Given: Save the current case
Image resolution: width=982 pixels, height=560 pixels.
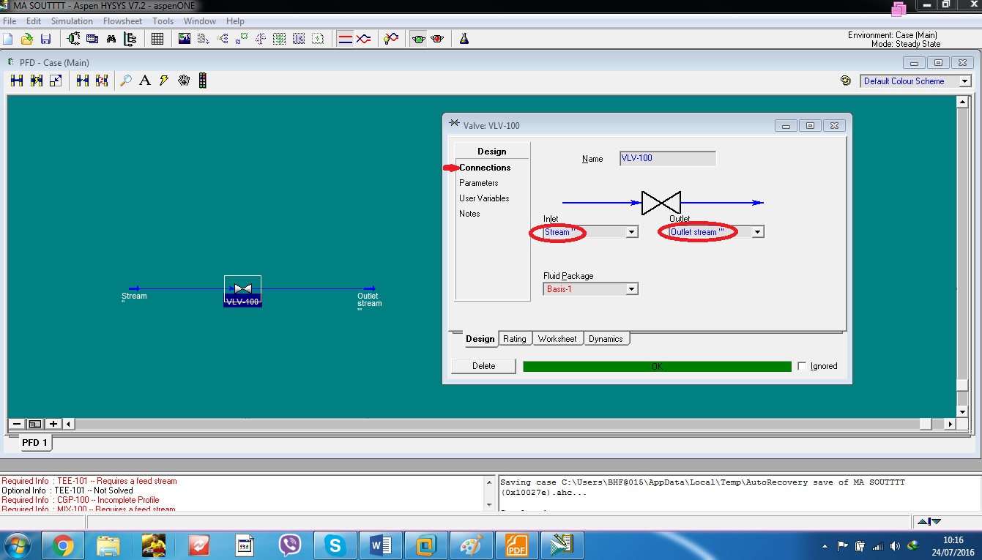Looking at the screenshot, I should [x=46, y=38].
